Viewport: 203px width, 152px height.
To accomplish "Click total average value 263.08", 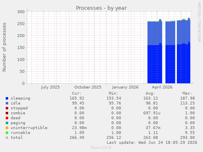I will pyautogui.click(x=151, y=138).
